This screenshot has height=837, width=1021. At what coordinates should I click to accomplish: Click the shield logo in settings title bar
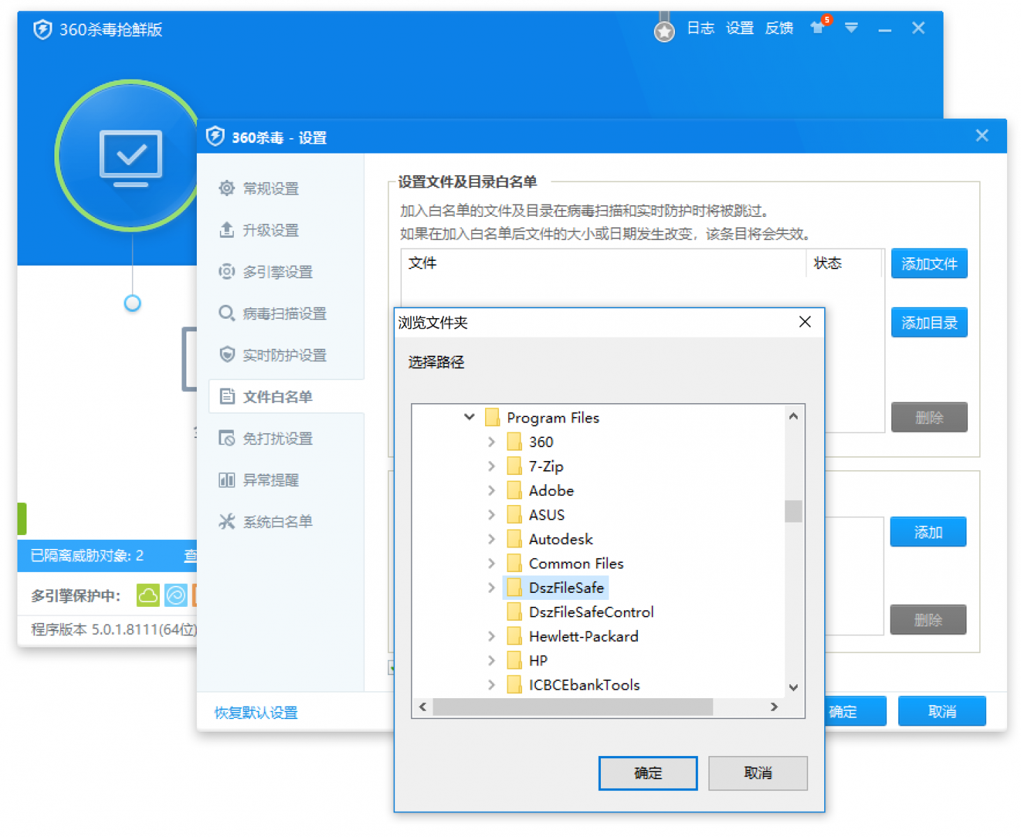click(215, 136)
